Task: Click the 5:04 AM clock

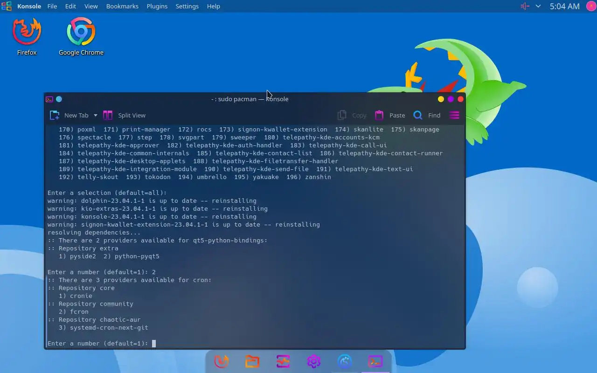Action: pyautogui.click(x=564, y=6)
